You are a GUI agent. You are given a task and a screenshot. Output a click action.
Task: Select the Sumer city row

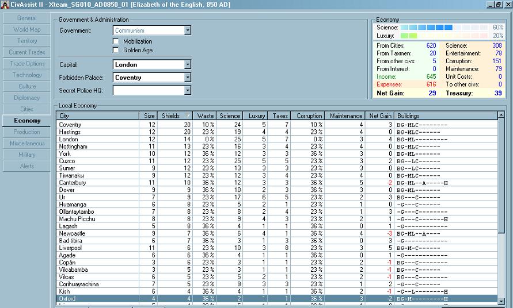click(x=277, y=168)
